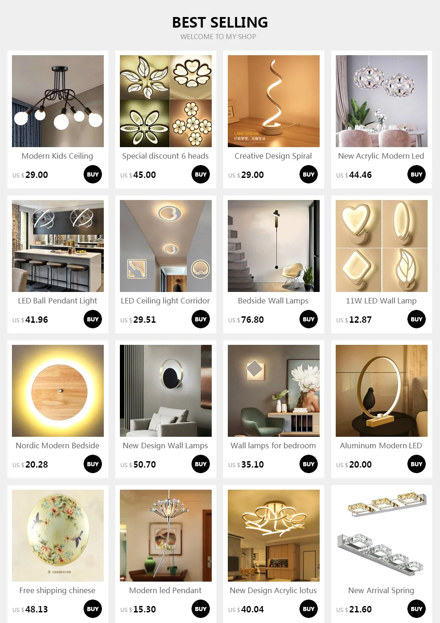The image size is (440, 623).
Task: Open the Wall lamps for bedroom title
Action: coord(273,446)
